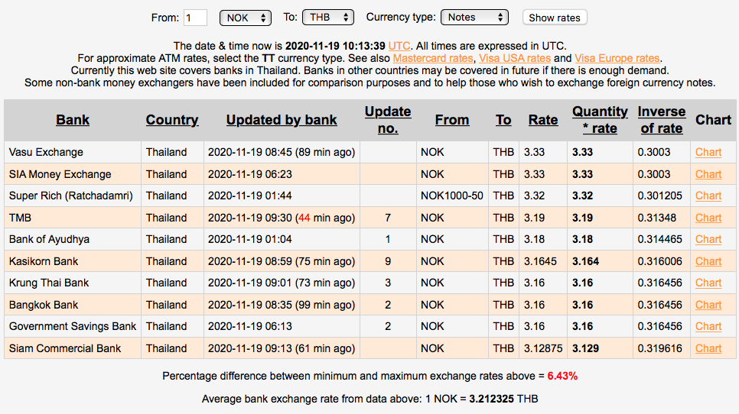The height and width of the screenshot is (414, 739).
Task: Visit the Visa Europe rates link
Action: pos(617,58)
